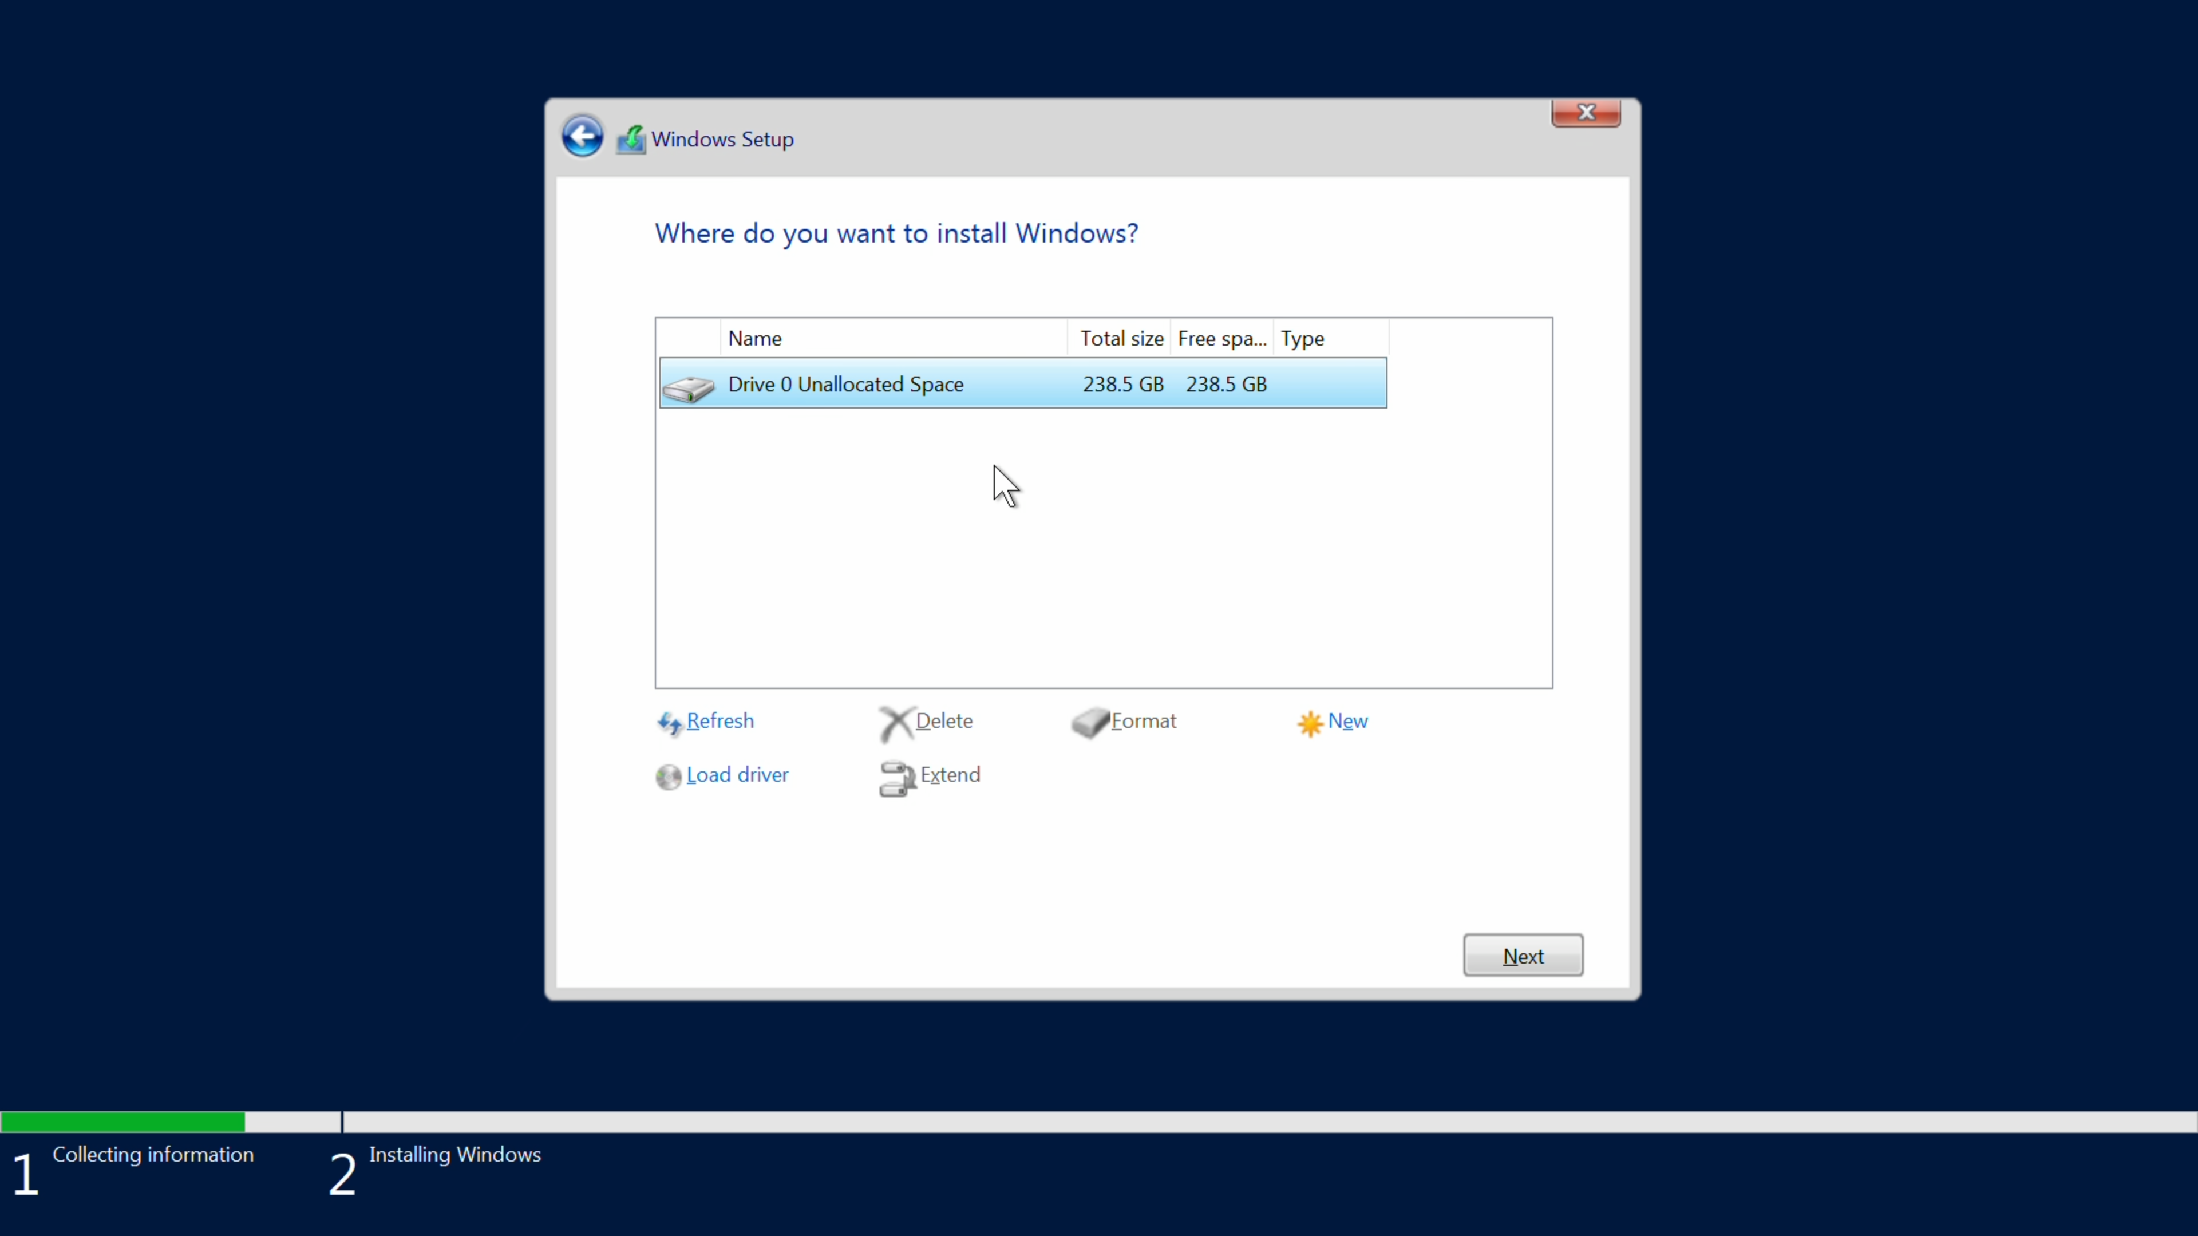Click the Load driver disc icon
Image resolution: width=2198 pixels, height=1236 pixels.
669,777
